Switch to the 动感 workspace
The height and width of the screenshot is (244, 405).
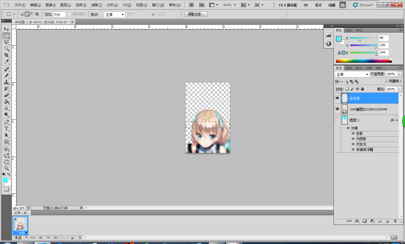[332, 5]
